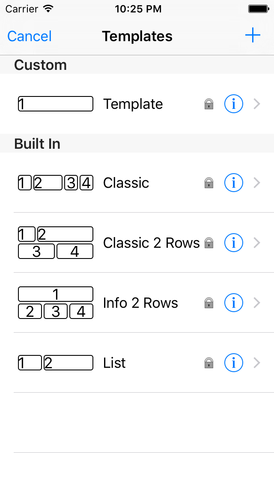Tap the Classic layout preview thumbnail
Viewport: 274px width, 487px height.
tap(56, 183)
